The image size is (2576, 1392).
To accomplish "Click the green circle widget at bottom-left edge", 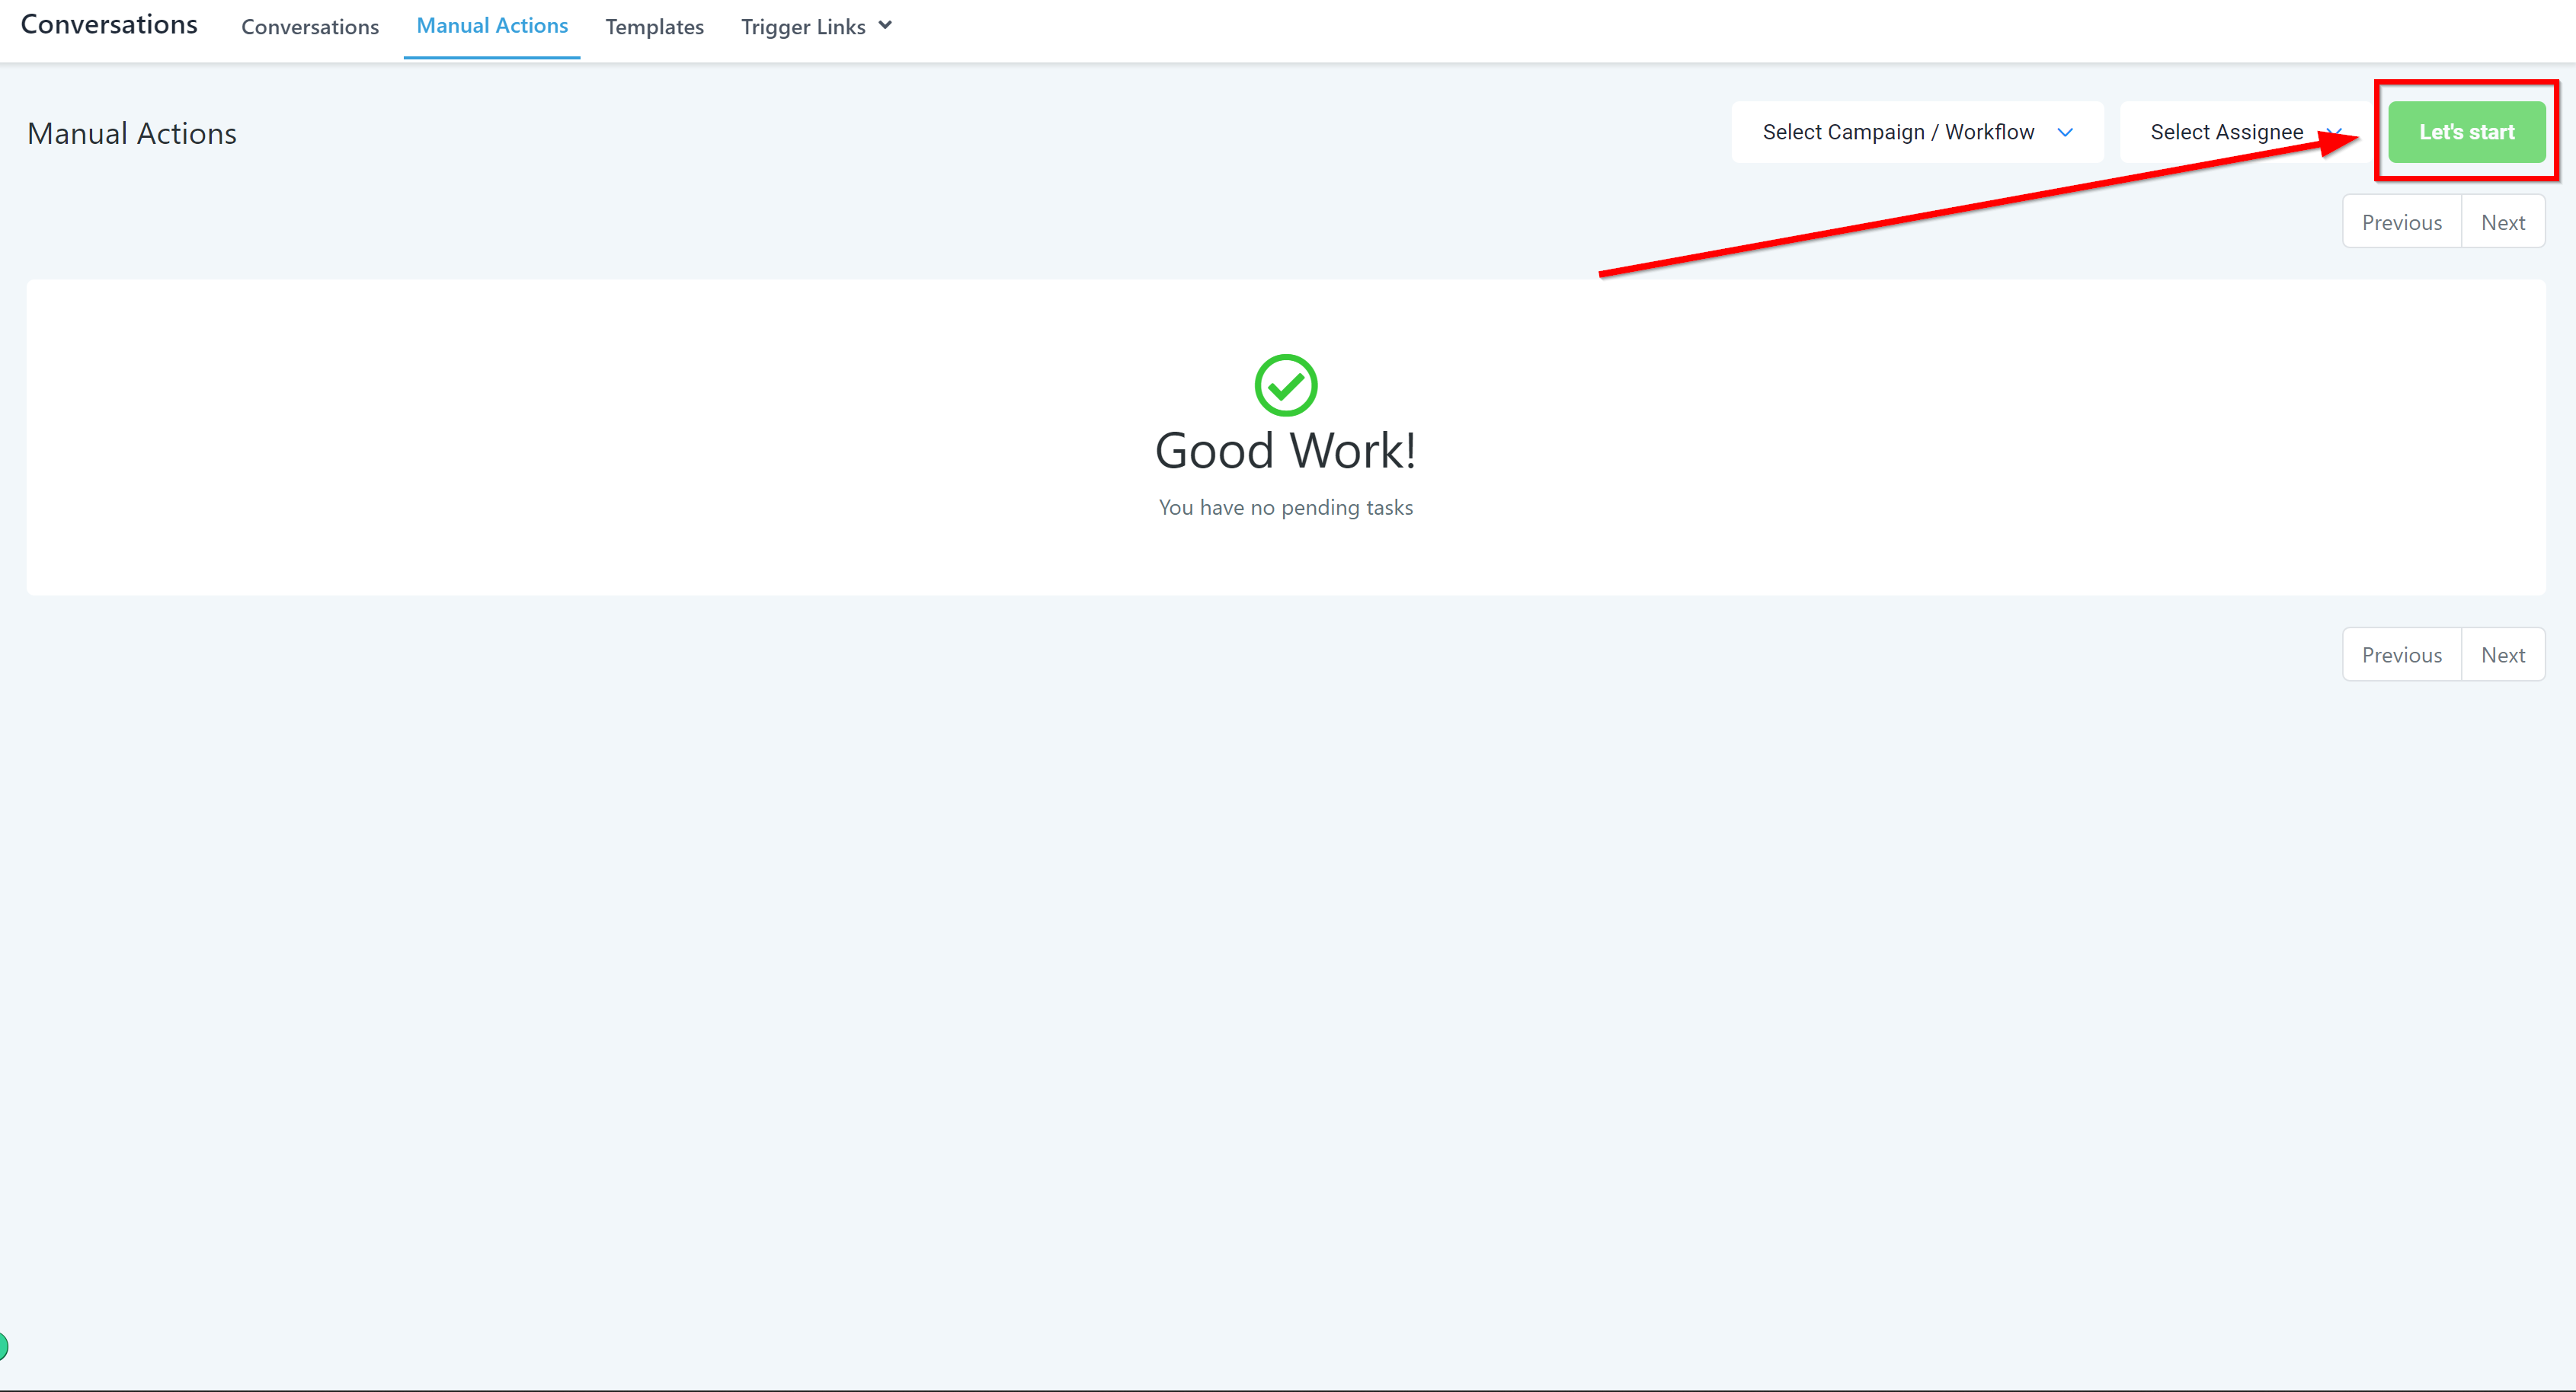I will tap(3, 1346).
